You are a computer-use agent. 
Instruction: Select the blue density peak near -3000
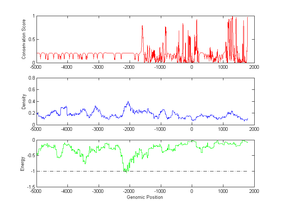coord(95,106)
